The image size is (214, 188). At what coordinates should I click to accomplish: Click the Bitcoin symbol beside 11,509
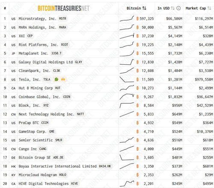[x=137, y=80]
